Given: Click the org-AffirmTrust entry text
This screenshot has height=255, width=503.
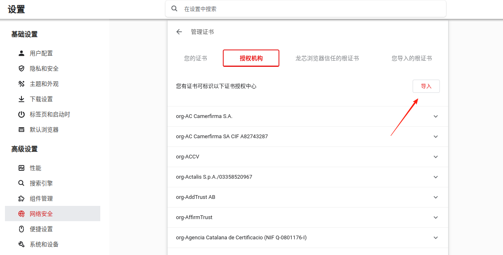Looking at the screenshot, I should pos(194,217).
